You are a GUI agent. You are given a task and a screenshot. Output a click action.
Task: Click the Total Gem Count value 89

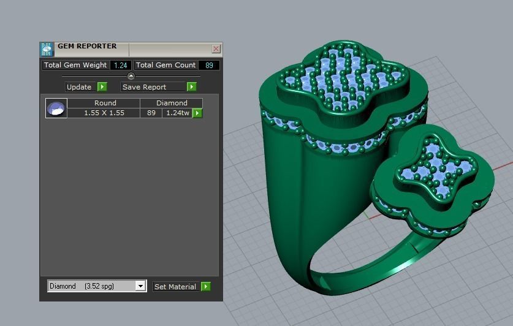pyautogui.click(x=209, y=65)
